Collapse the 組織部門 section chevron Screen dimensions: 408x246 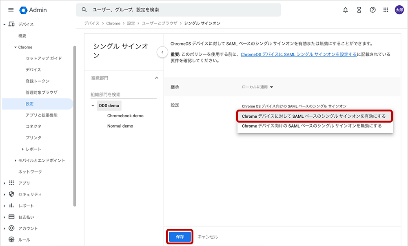156,78
